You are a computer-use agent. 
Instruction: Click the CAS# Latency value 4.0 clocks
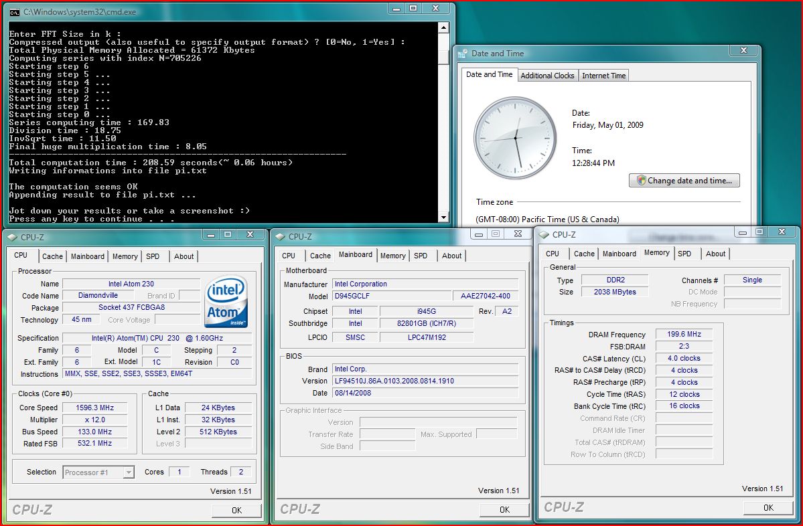[x=684, y=359]
